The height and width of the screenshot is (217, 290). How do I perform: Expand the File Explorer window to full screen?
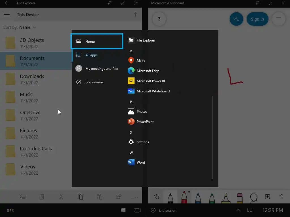[x=123, y=3]
